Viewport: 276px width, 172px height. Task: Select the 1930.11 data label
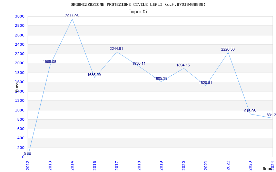[x=139, y=64]
